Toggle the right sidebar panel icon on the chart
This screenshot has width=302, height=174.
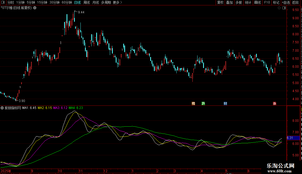coord(284,8)
